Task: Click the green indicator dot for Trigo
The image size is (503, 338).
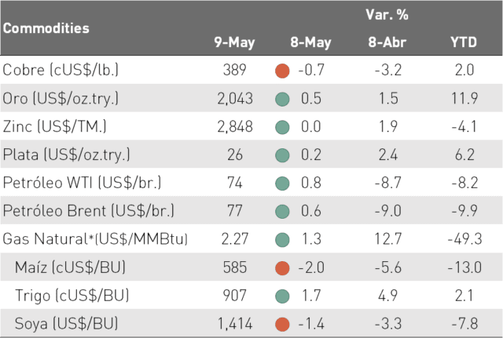Action: tap(282, 296)
